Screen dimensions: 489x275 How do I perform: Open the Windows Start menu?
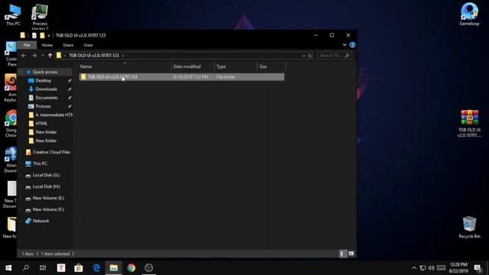(8, 268)
